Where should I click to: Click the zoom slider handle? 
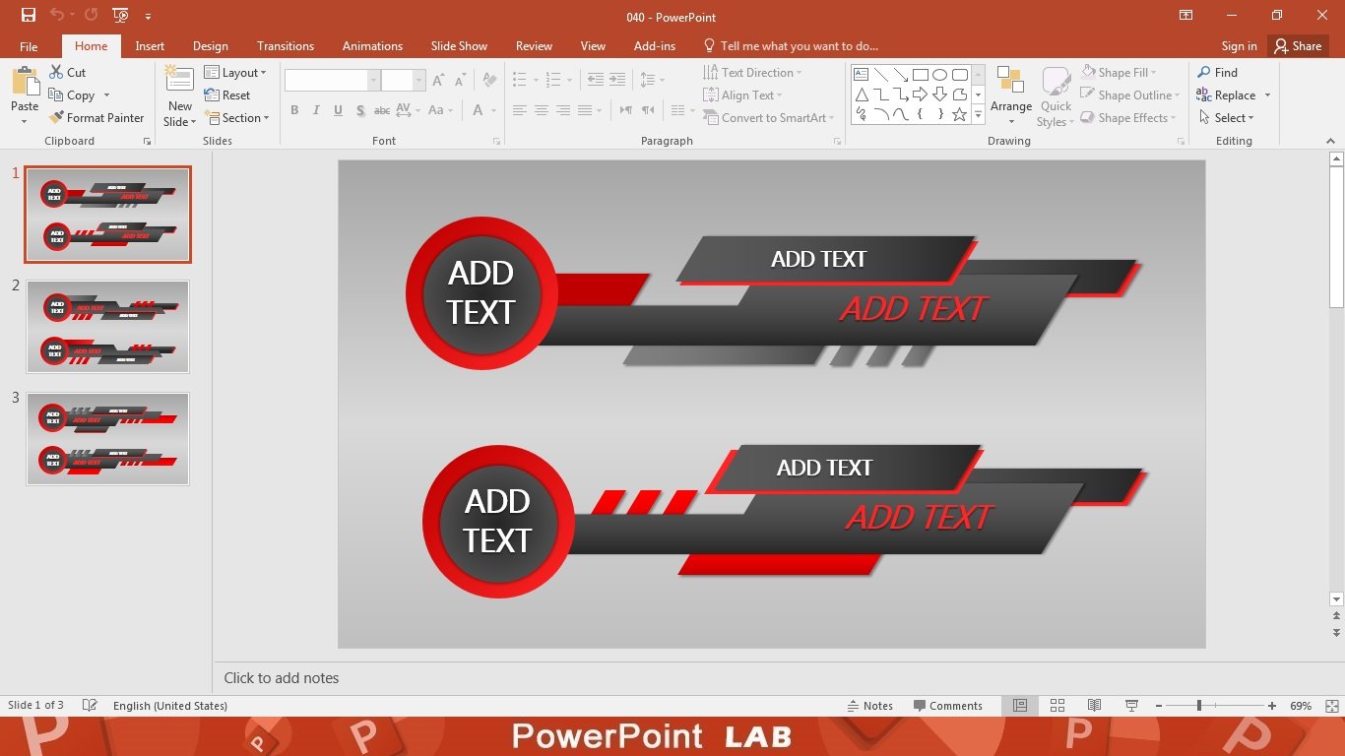(1198, 706)
